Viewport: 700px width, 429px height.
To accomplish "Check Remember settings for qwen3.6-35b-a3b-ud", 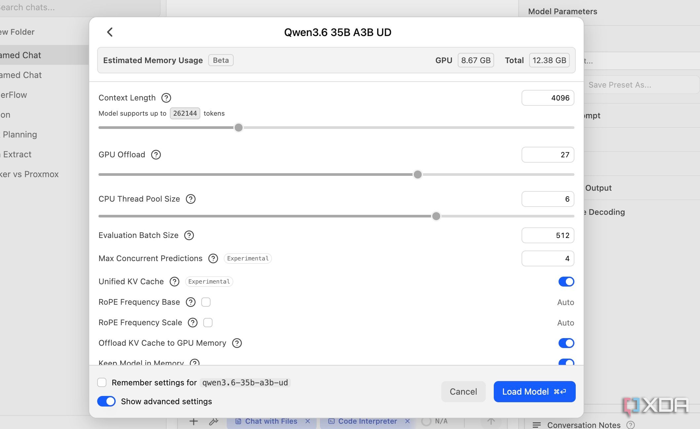I will point(102,382).
